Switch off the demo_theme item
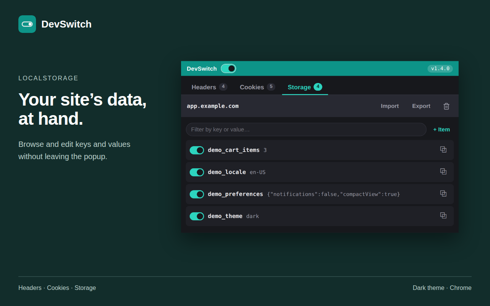 197,216
